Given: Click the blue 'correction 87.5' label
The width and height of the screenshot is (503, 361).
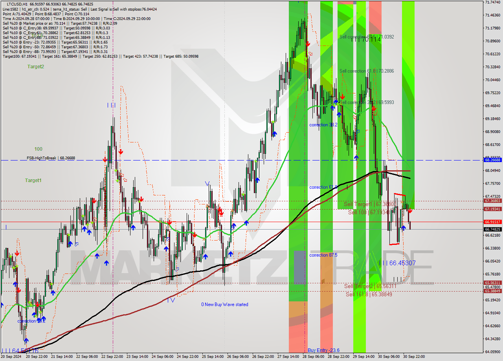Looking at the screenshot, I should click(323, 255).
